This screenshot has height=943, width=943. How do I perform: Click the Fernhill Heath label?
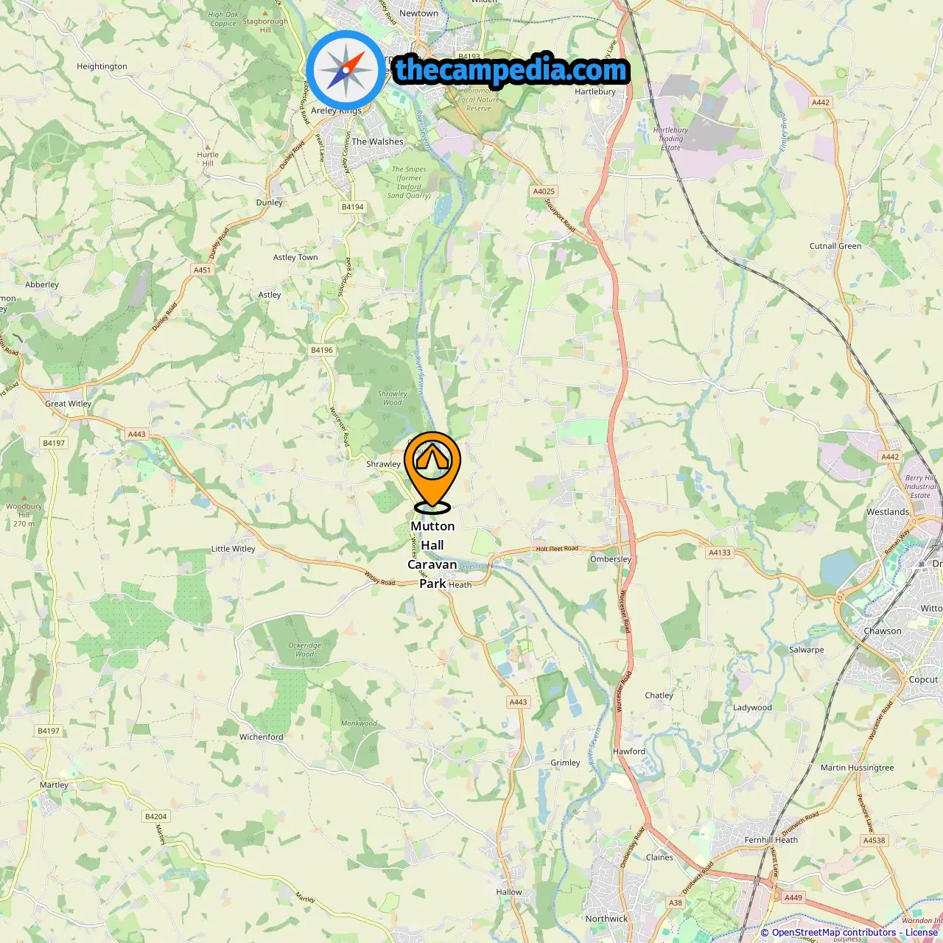(771, 840)
